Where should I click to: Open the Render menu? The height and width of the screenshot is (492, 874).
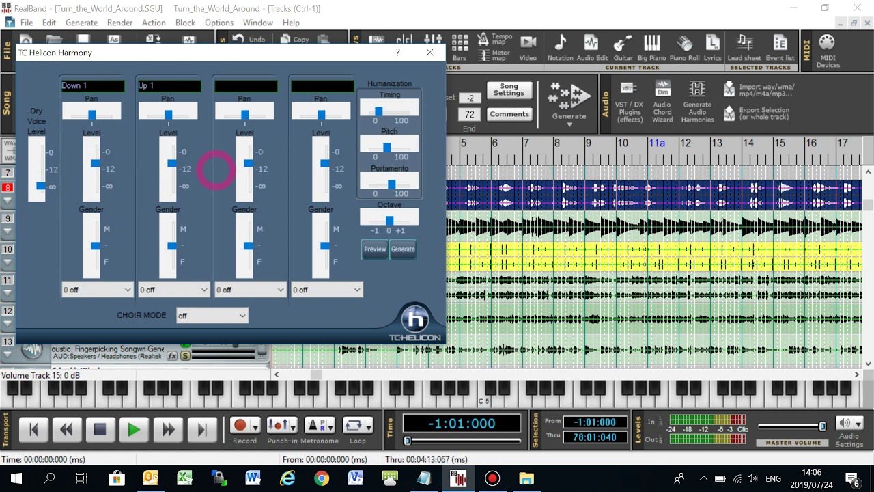[119, 23]
